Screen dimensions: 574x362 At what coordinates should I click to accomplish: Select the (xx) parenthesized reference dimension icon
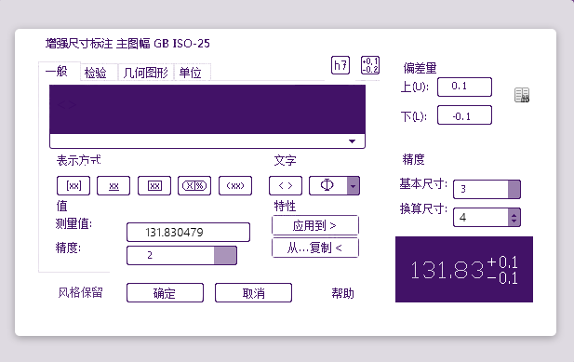pos(235,185)
